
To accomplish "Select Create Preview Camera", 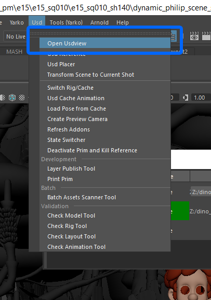I will click(105, 119).
